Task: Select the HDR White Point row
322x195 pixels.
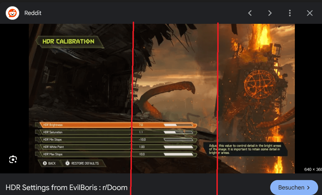Action: pyautogui.click(x=116, y=147)
